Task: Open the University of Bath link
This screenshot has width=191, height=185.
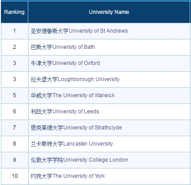Action: pos(63,47)
